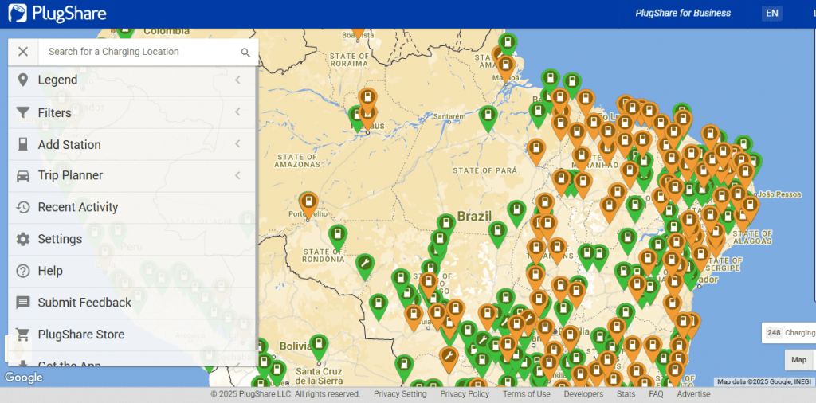816x403 pixels.
Task: Expand the Trip Planner chevron
Action: click(x=237, y=175)
